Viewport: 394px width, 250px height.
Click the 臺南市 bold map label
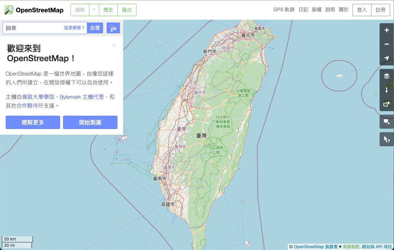click(x=160, y=179)
